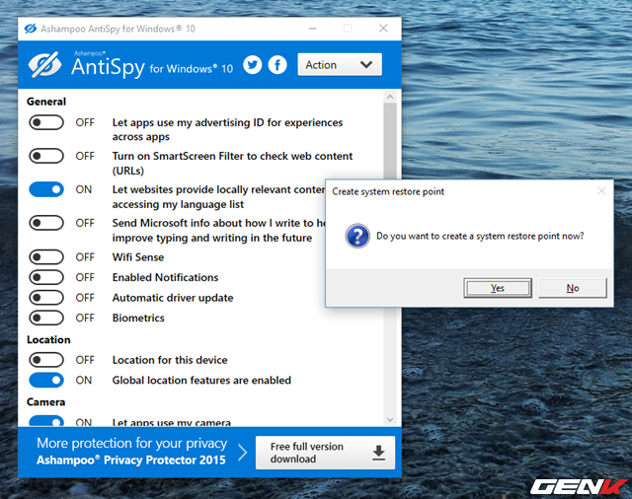Image resolution: width=632 pixels, height=499 pixels.
Task: Toggle the Wifi Sense switch
Action: (46, 257)
